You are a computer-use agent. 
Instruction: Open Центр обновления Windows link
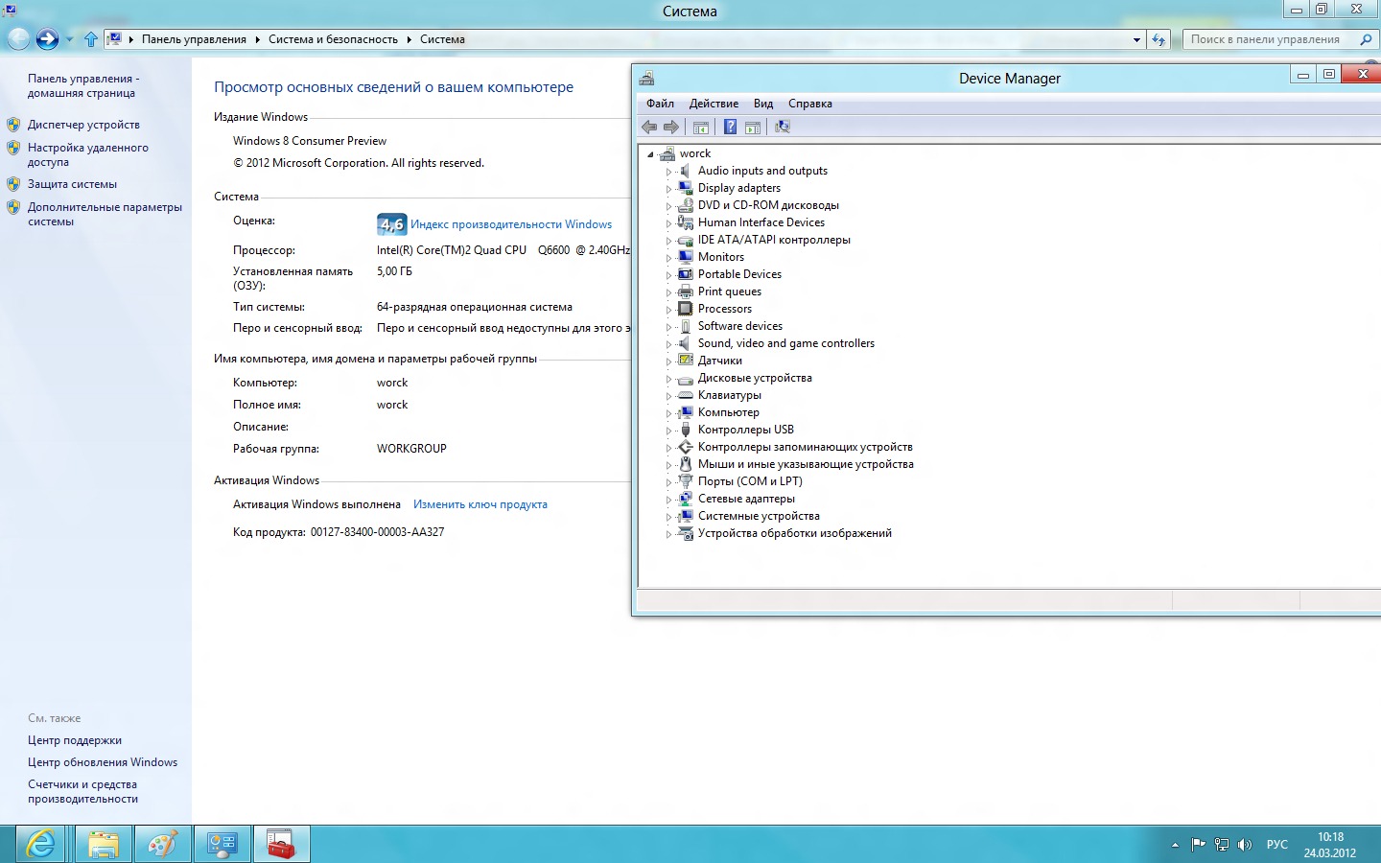pyautogui.click(x=103, y=762)
